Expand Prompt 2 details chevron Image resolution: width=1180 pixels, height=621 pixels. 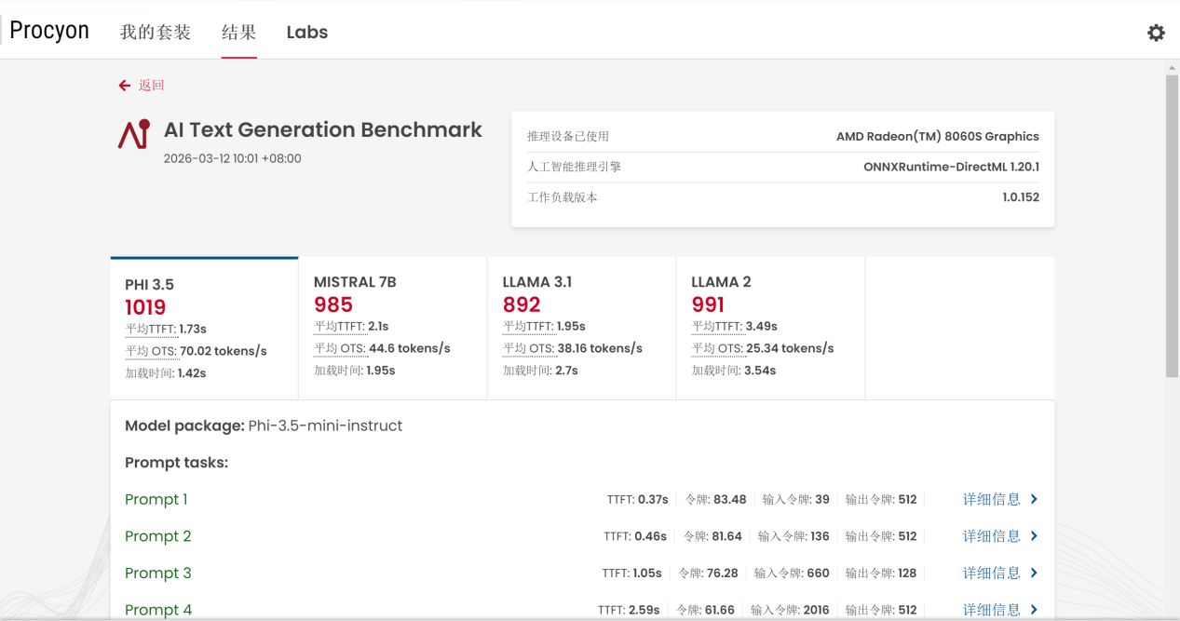pyautogui.click(x=1034, y=536)
